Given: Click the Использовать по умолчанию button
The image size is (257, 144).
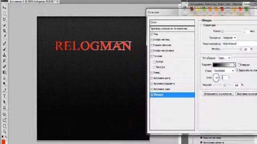Looking at the screenshot, I should pos(218,94).
